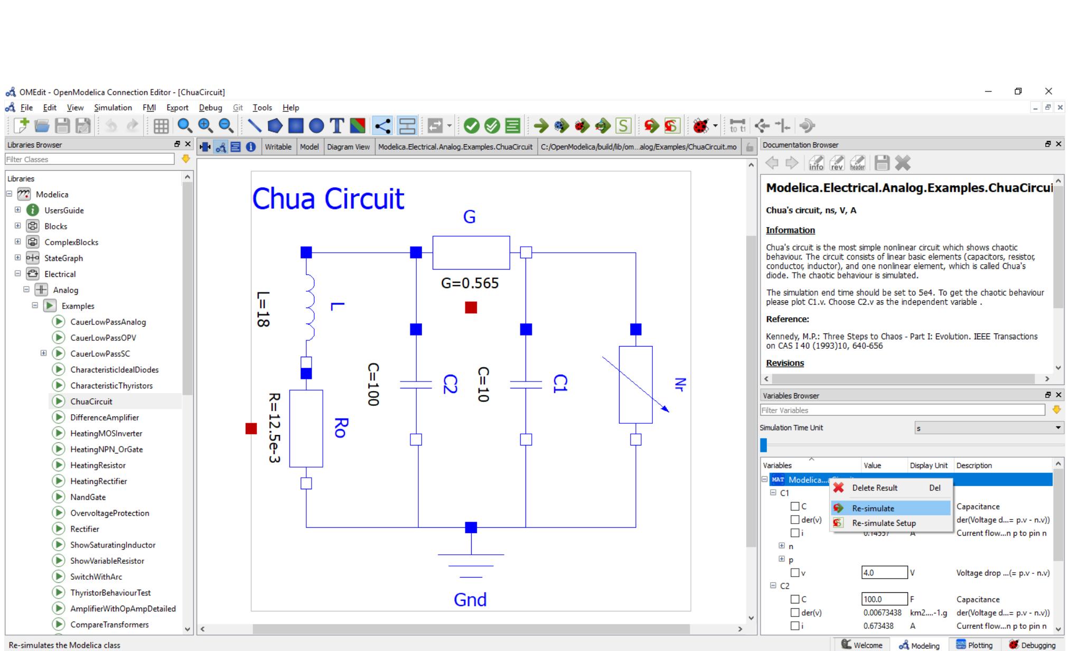Image resolution: width=1068 pixels, height=651 pixels.
Task: Click the debugger ladybug icon
Action: click(700, 126)
